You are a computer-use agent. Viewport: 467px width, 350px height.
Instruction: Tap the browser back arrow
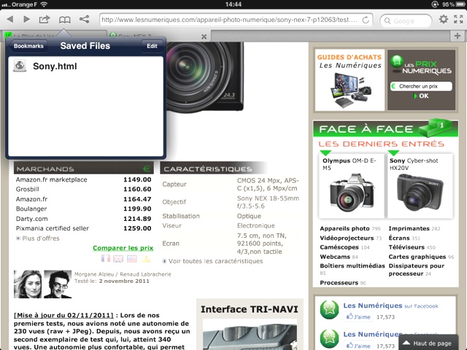point(9,20)
